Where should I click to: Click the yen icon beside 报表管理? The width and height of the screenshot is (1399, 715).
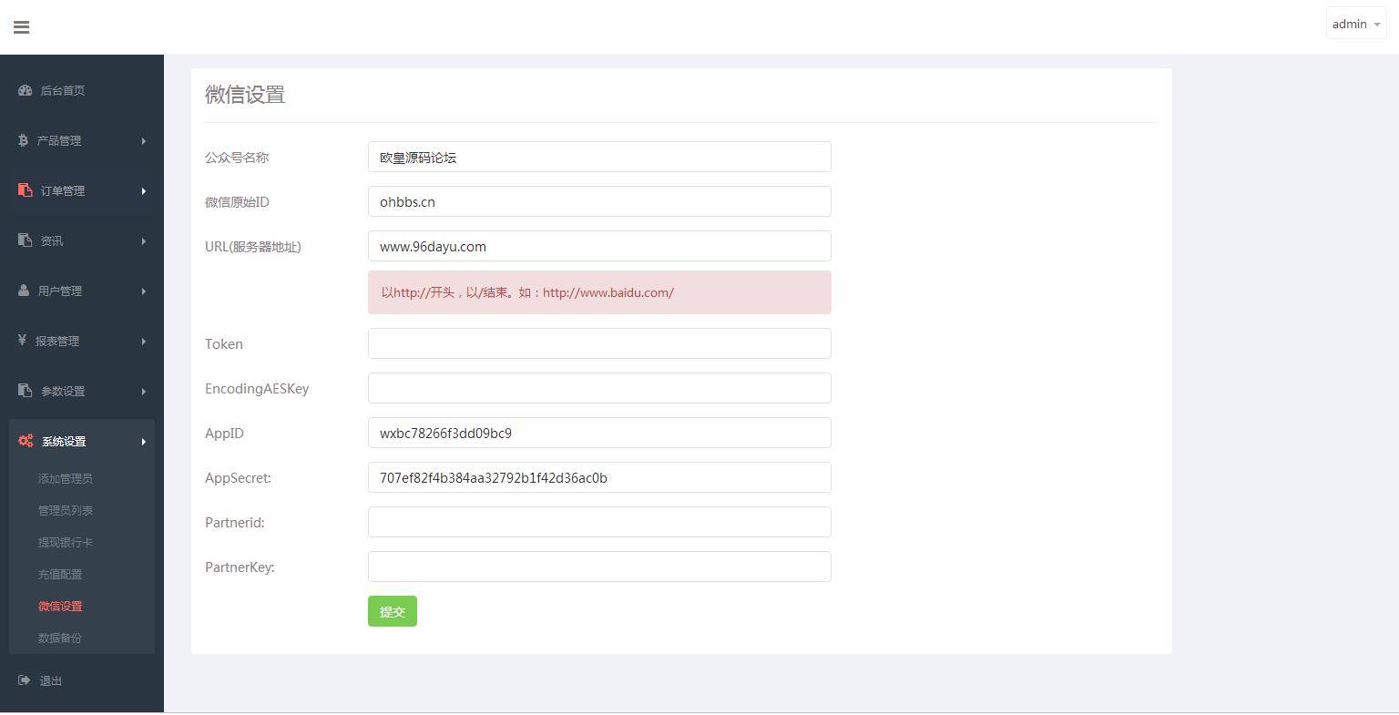22,341
